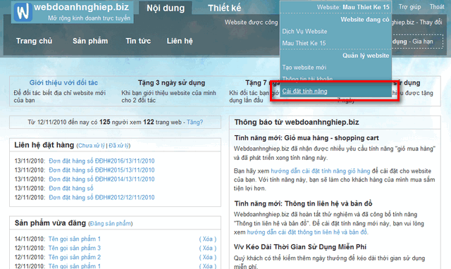Select Cài đặt tính năng in dropdown
The image size is (451, 269).
coord(304,91)
